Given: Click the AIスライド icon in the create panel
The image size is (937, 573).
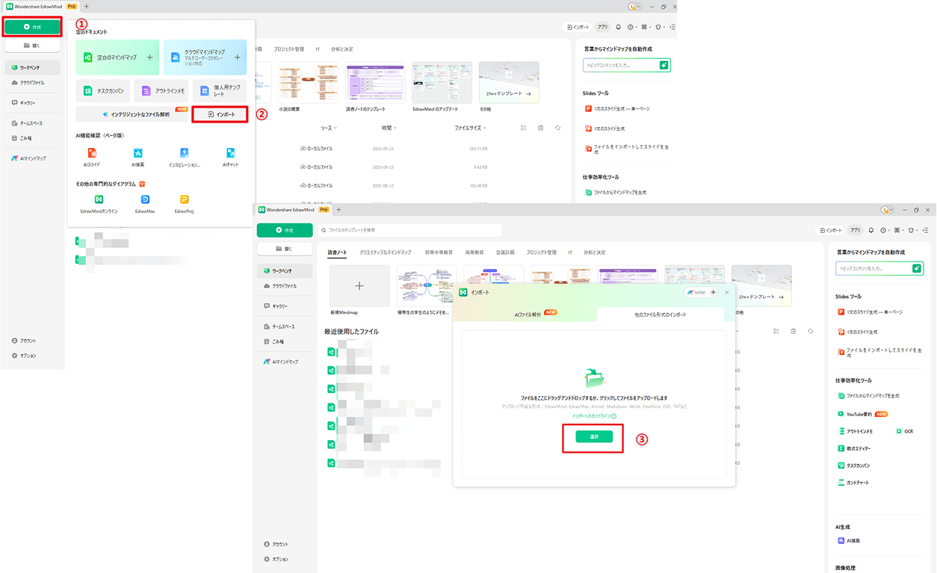Looking at the screenshot, I should [x=92, y=153].
